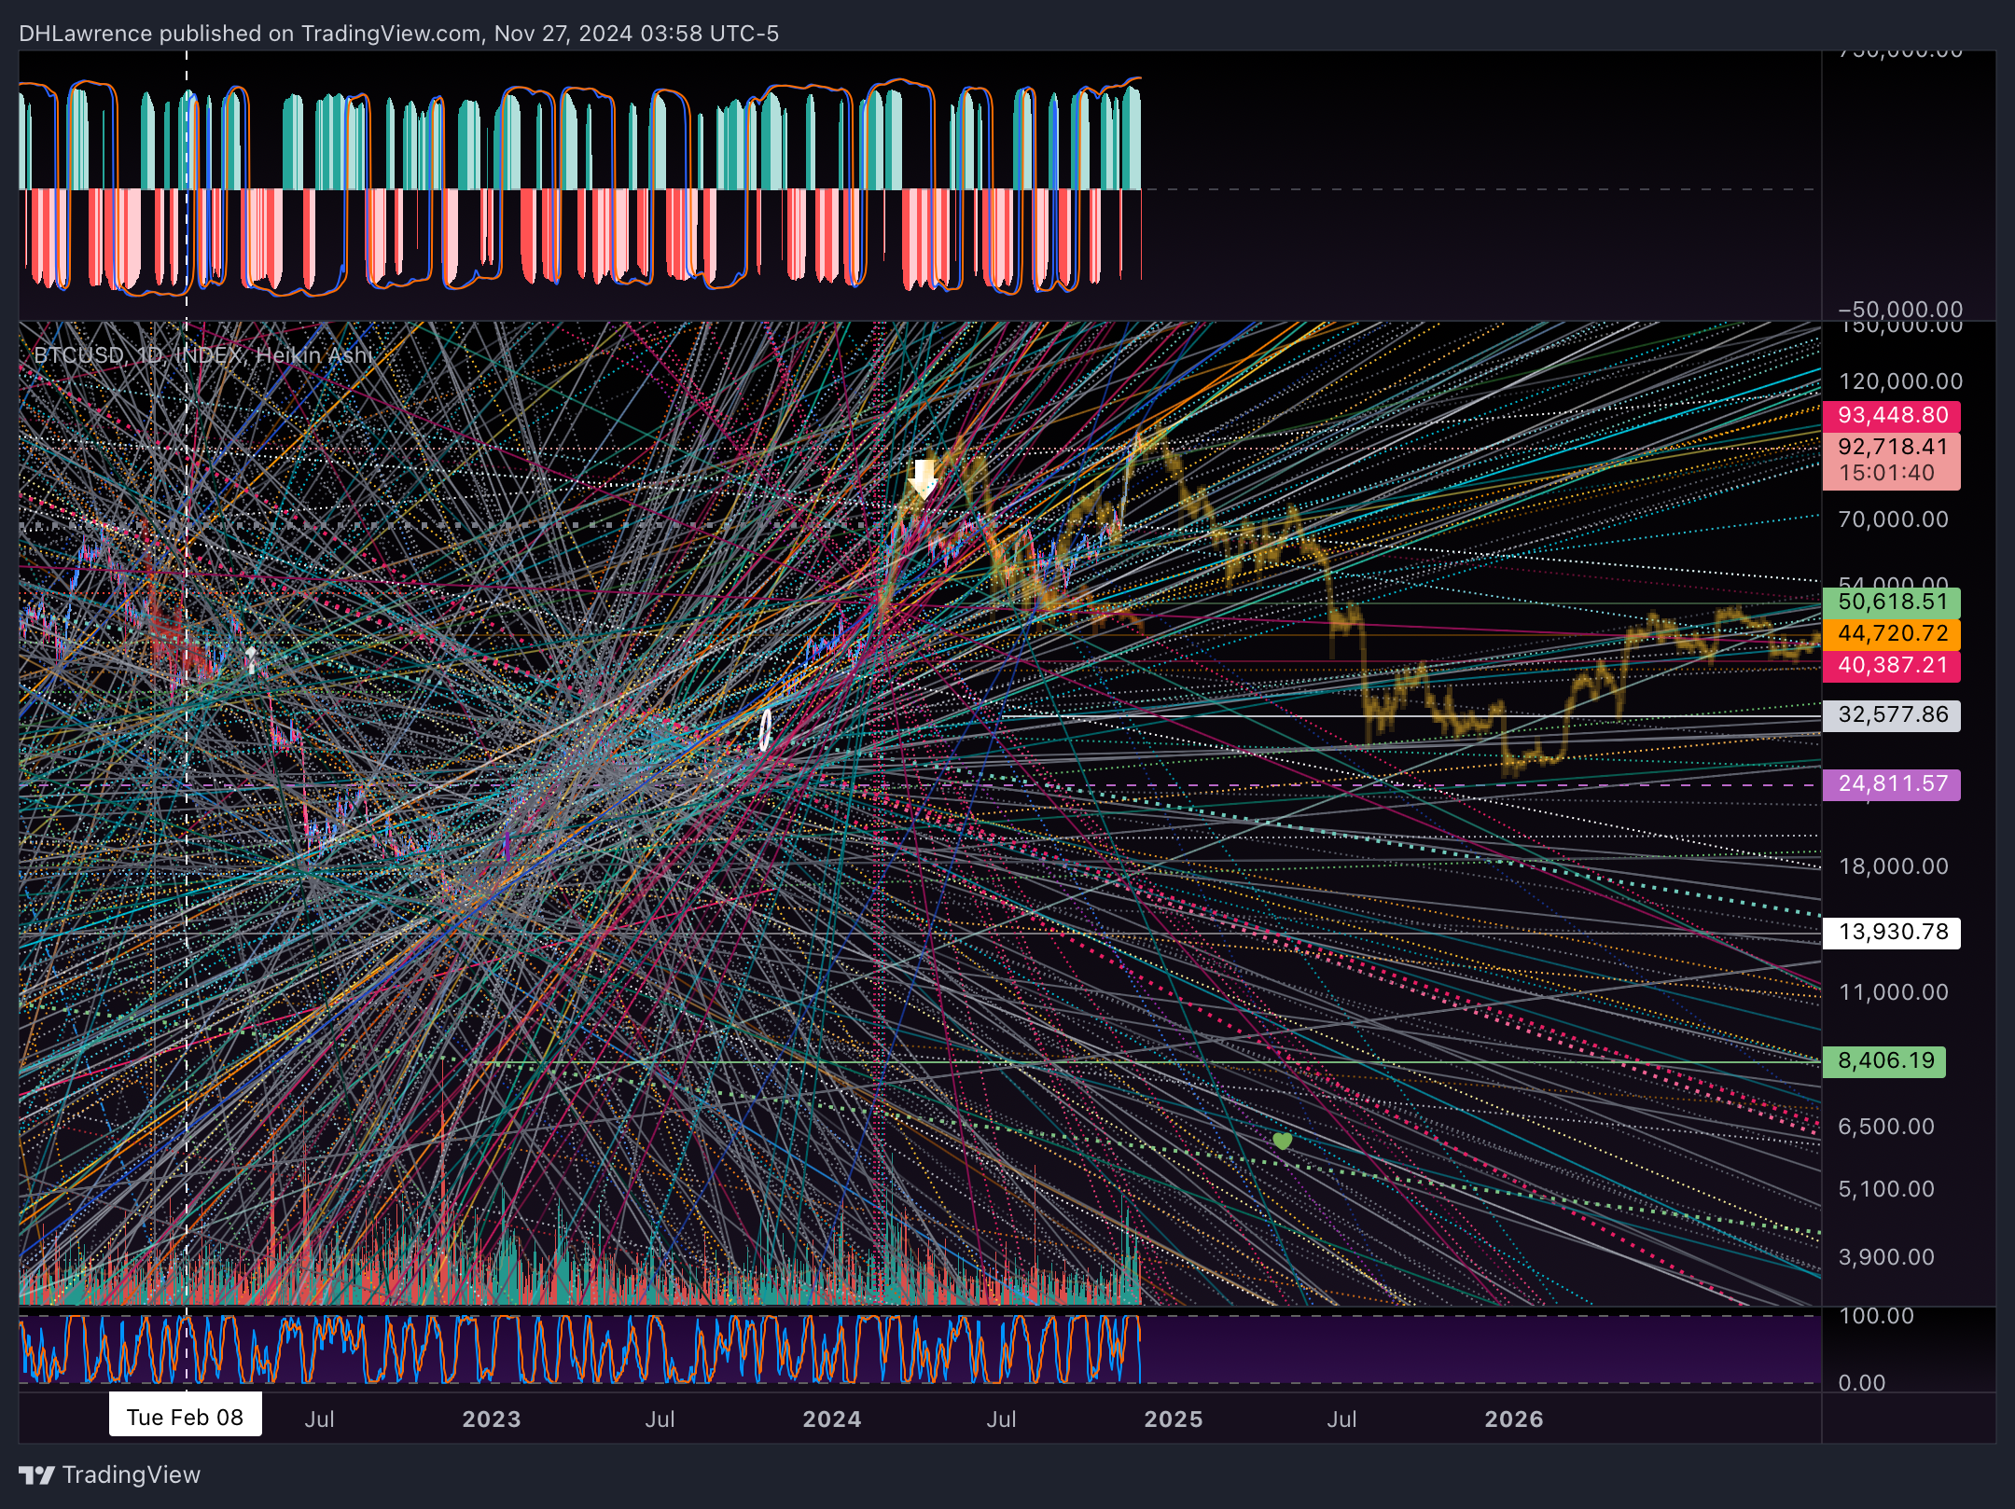Click the TradingView logo icon

(37, 1475)
